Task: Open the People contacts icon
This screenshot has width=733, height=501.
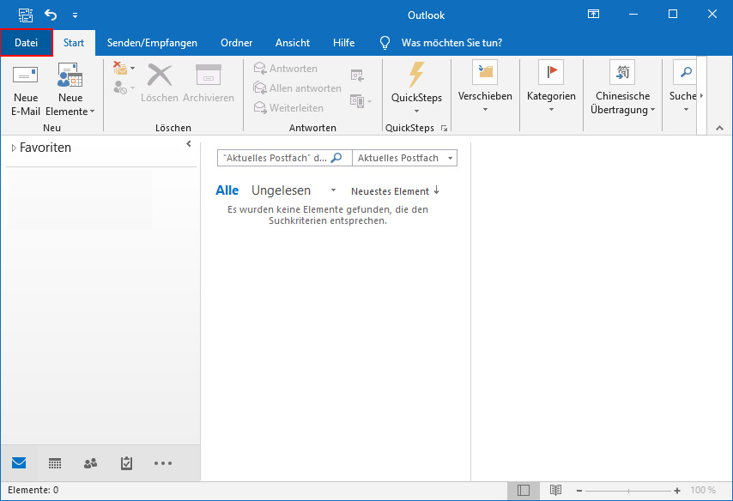Action: click(x=90, y=463)
